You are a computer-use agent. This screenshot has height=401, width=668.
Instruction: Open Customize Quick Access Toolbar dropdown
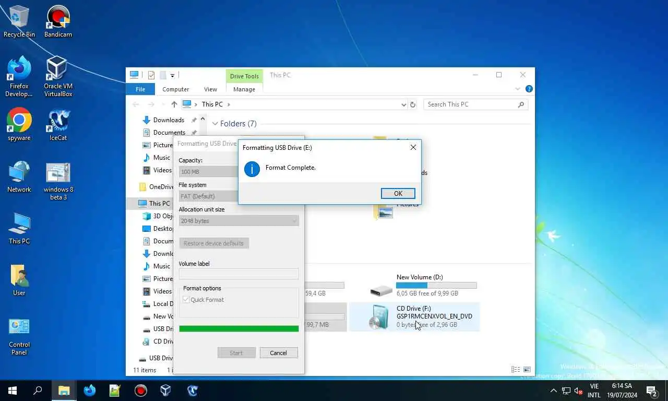172,75
